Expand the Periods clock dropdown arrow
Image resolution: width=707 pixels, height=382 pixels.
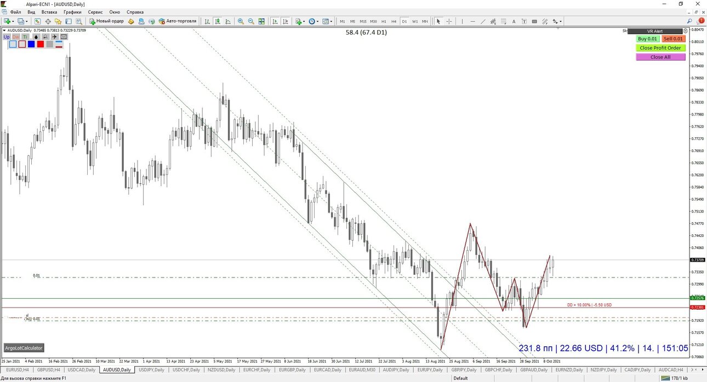[x=317, y=21]
